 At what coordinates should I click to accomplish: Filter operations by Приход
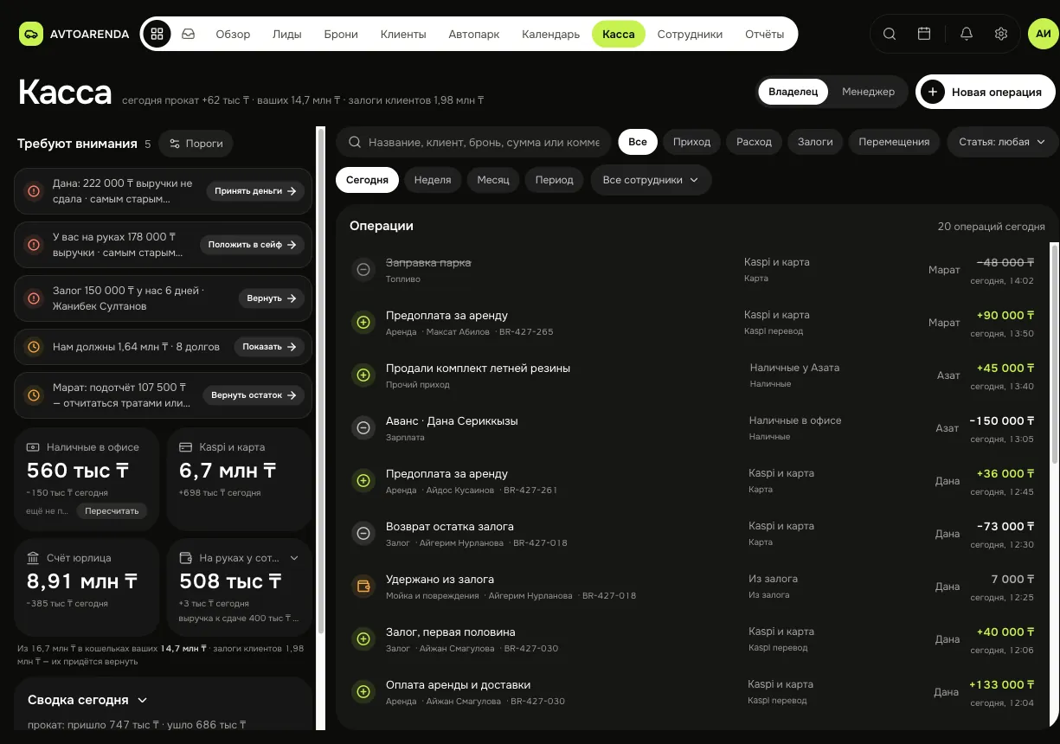(691, 142)
